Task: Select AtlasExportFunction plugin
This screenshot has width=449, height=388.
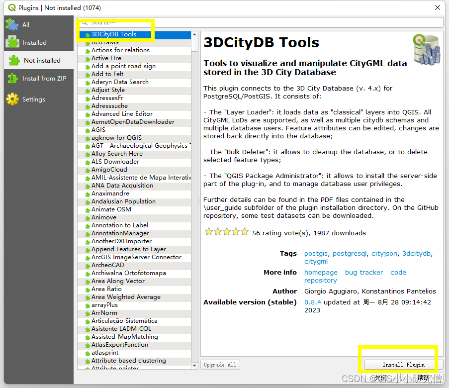Action: tap(134, 345)
